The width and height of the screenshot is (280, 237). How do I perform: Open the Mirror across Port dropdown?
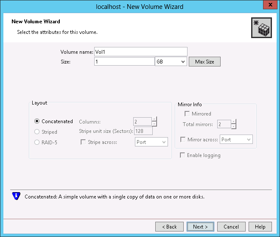pyautogui.click(x=236, y=139)
